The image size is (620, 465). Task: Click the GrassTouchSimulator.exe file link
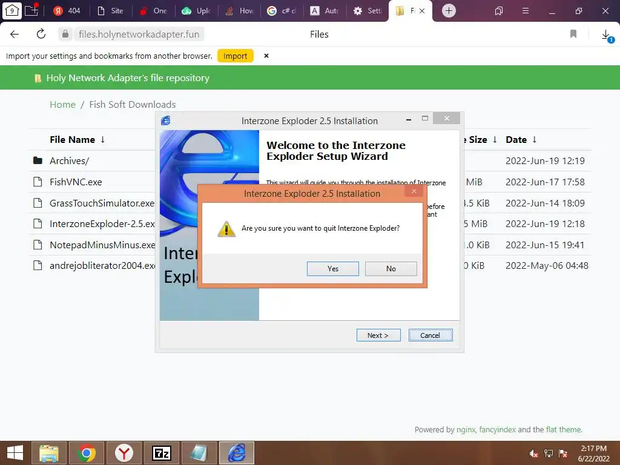(102, 203)
